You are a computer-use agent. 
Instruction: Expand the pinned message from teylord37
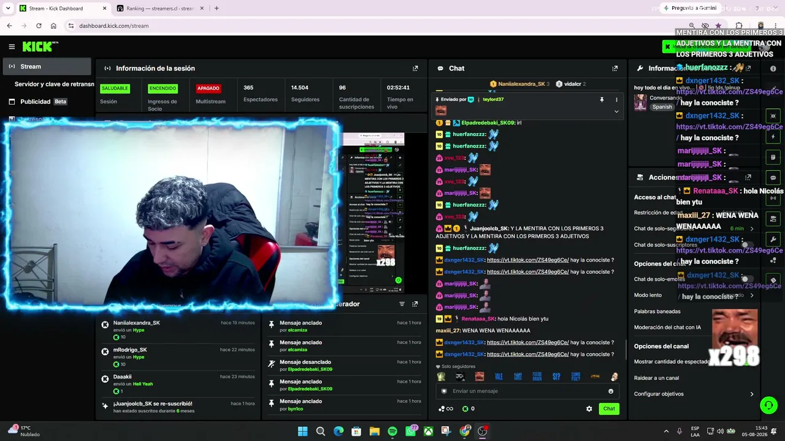point(616,111)
